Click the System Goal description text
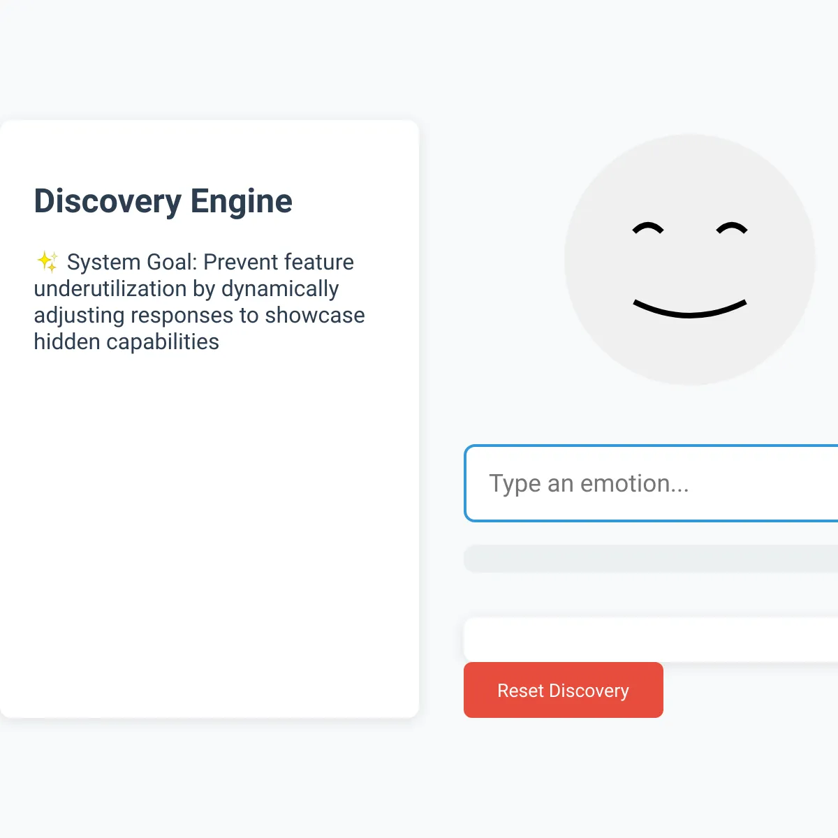 (x=199, y=302)
